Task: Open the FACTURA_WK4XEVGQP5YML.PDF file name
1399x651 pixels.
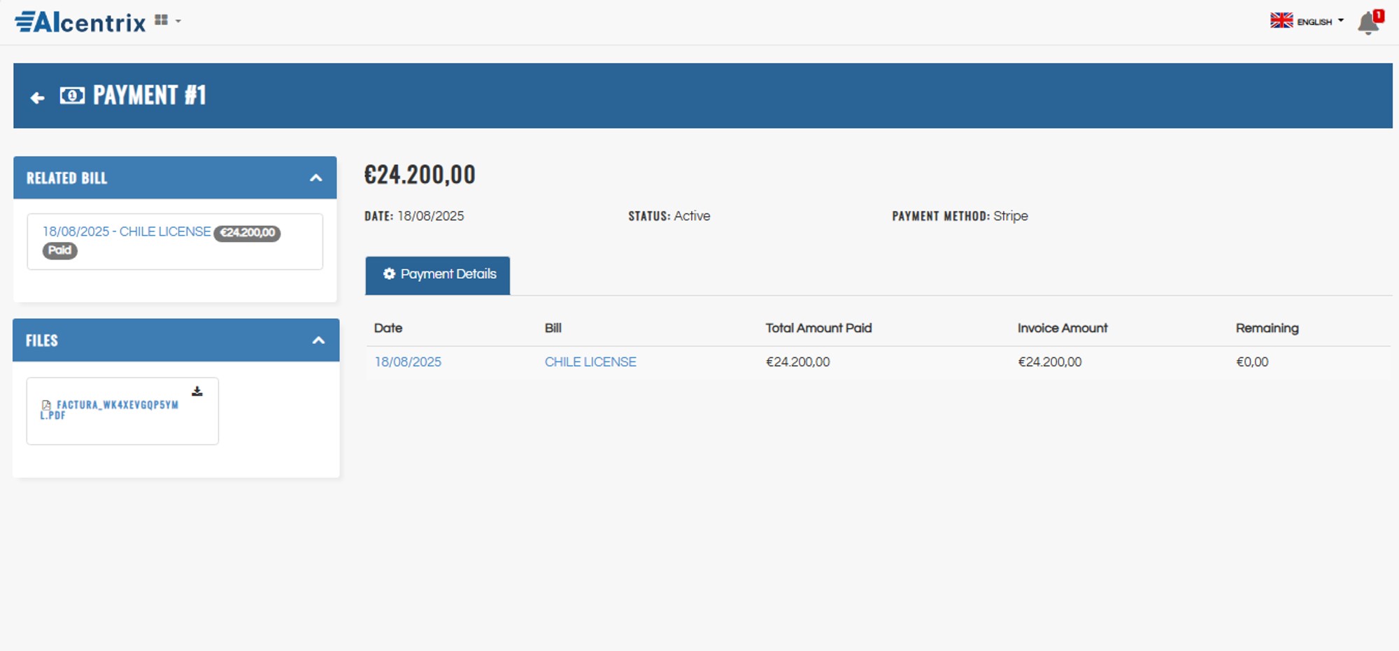Action: click(117, 406)
